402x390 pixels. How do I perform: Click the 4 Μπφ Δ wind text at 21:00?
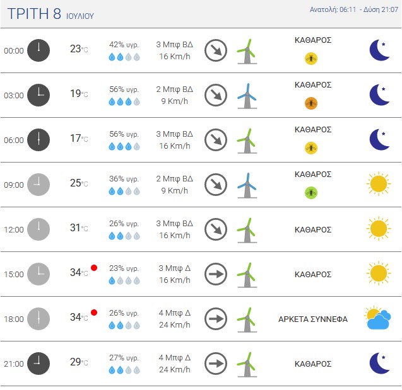coord(175,358)
